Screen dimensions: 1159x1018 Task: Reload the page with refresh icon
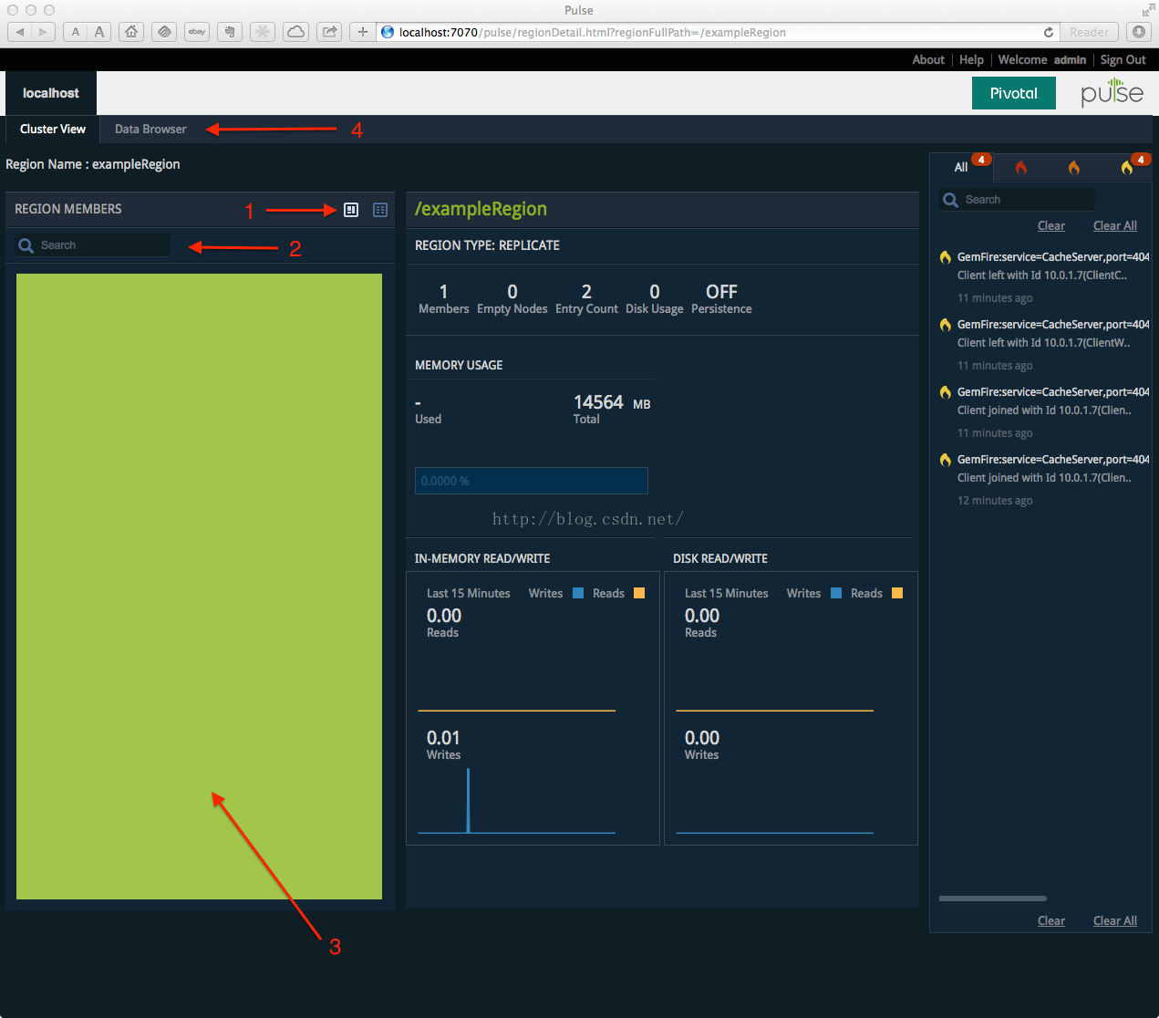(x=1049, y=32)
